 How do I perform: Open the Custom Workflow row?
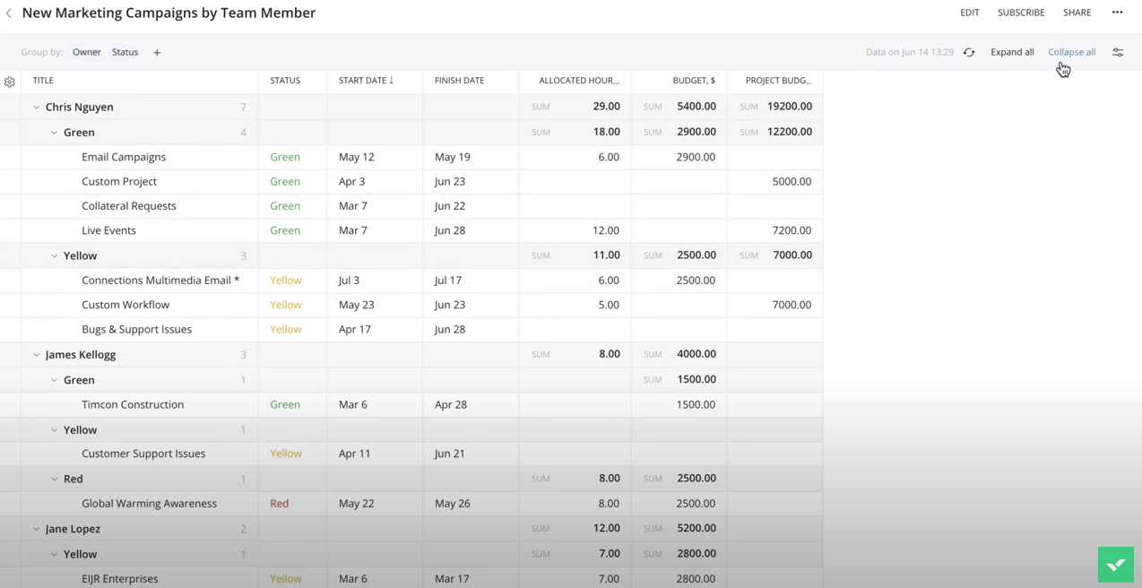click(x=125, y=305)
